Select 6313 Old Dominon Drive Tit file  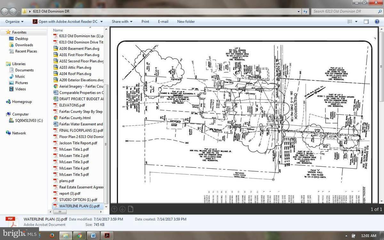point(78,42)
